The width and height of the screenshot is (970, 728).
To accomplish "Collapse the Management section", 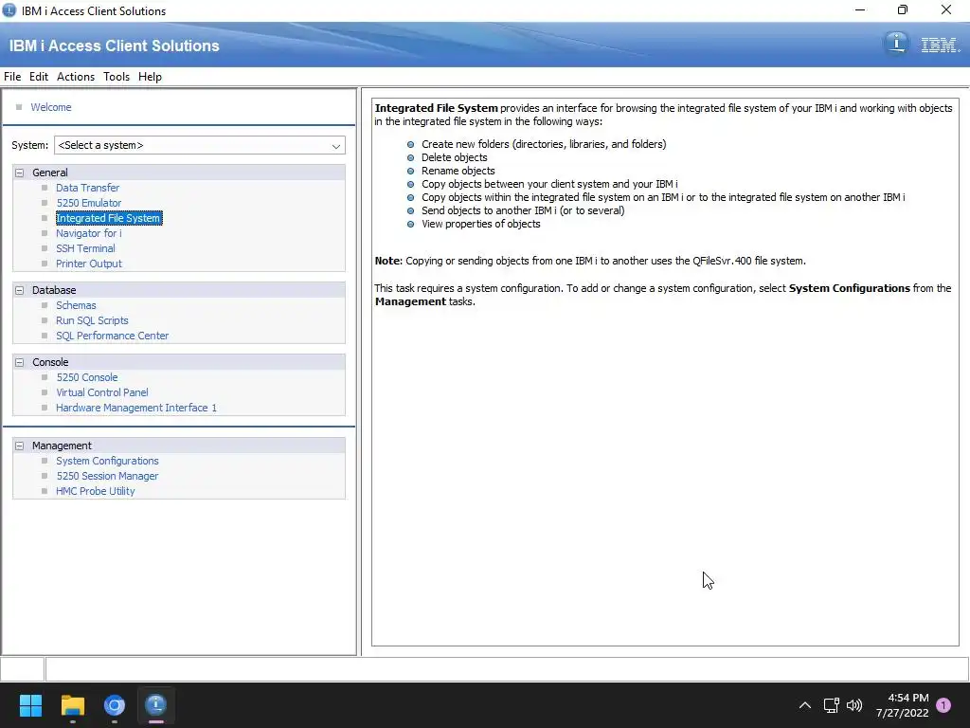I will click(20, 446).
